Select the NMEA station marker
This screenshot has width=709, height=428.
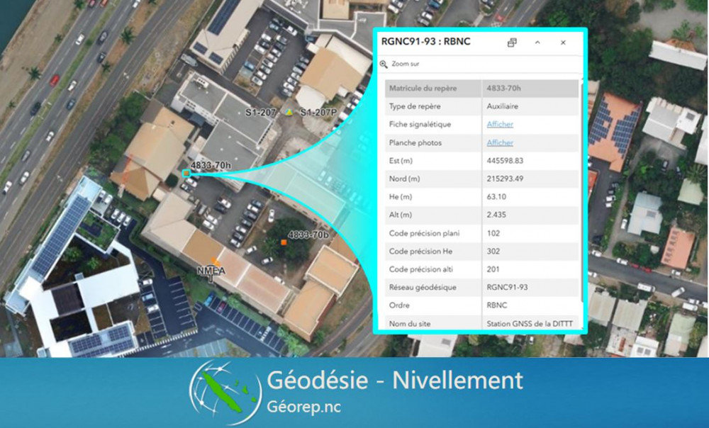(x=217, y=262)
